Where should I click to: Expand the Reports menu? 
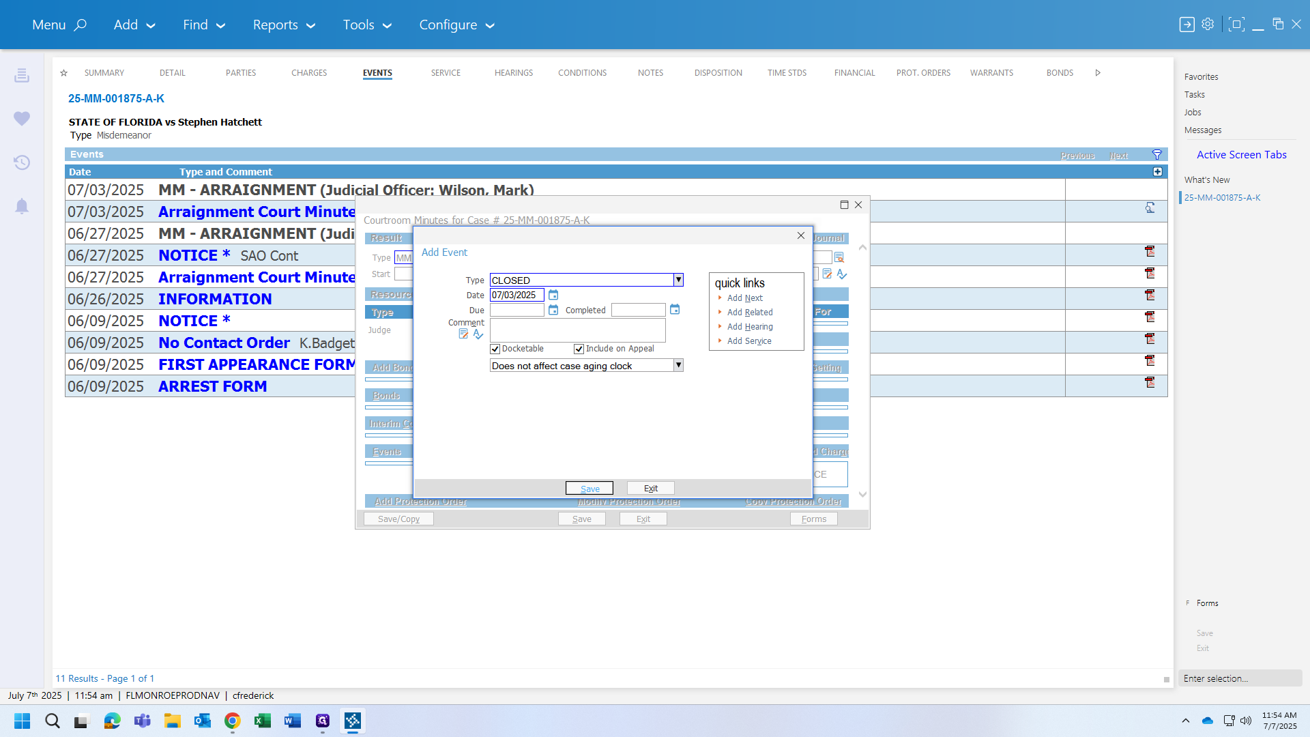tap(284, 25)
